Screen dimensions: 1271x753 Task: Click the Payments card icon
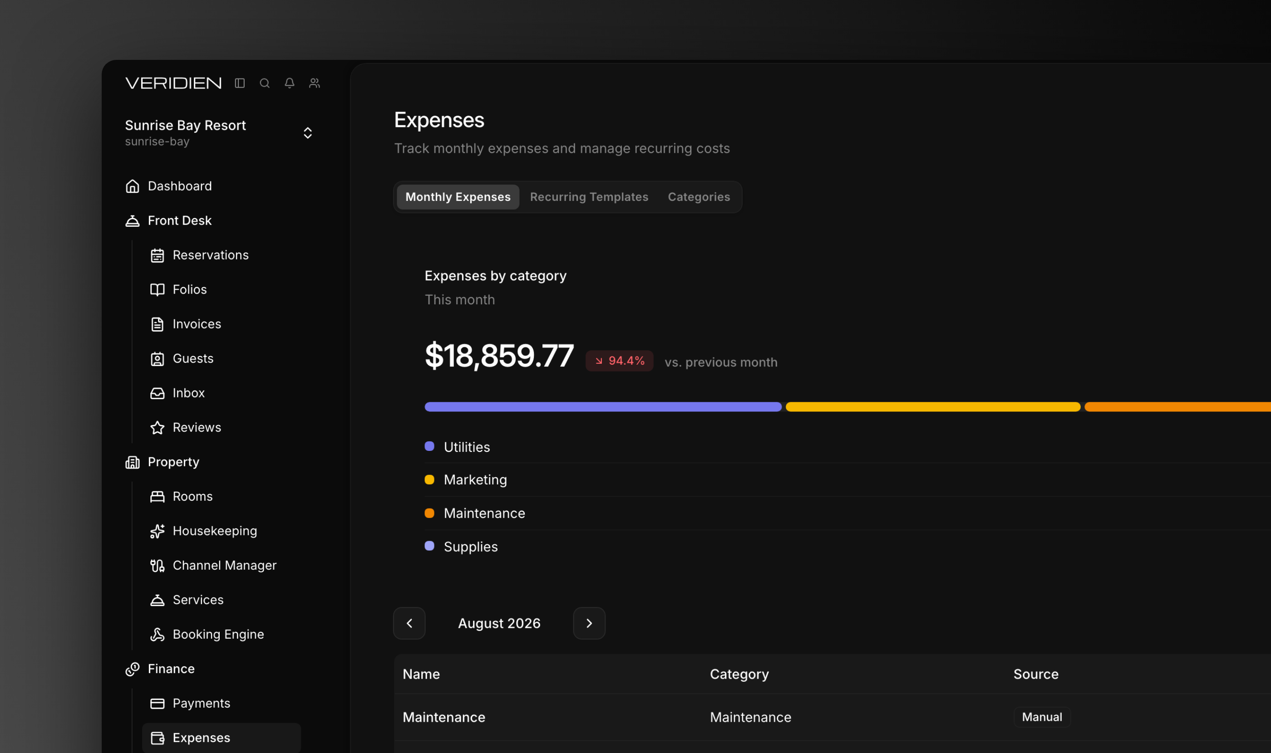[157, 704]
